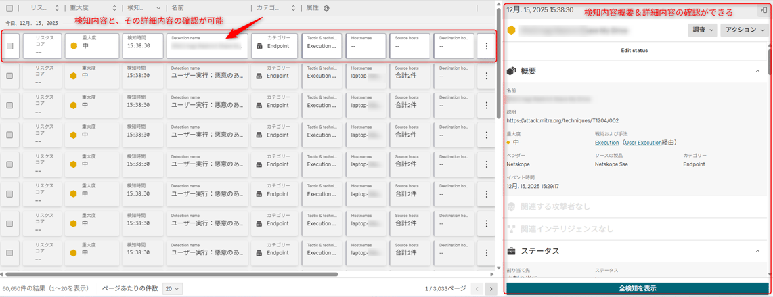The width and height of the screenshot is (773, 297).
Task: Tick the select-all checkbox in the table header
Action: pyautogui.click(x=9, y=8)
